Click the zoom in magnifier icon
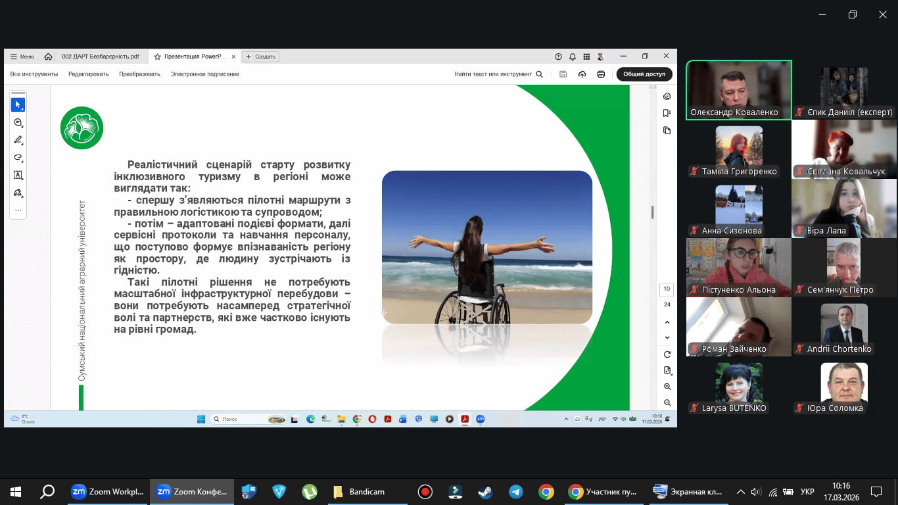 click(x=667, y=387)
